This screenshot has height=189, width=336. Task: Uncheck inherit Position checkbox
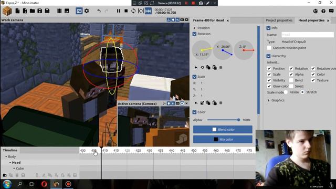click(269, 69)
